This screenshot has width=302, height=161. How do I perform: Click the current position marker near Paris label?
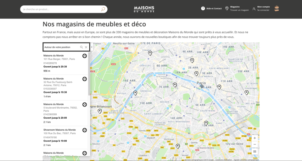[201, 86]
